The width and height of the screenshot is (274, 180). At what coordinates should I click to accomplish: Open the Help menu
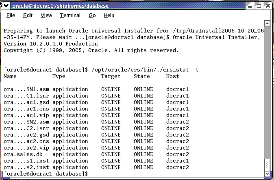pos(109,15)
